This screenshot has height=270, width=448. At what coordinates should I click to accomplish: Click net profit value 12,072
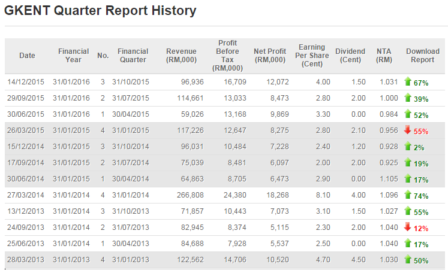(278, 82)
